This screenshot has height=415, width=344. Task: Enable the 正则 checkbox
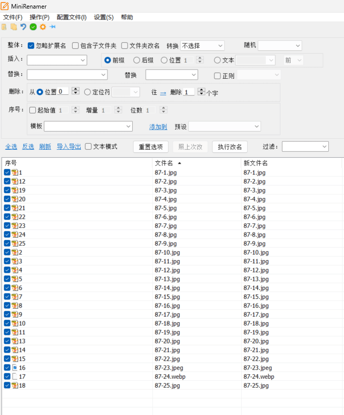(217, 76)
